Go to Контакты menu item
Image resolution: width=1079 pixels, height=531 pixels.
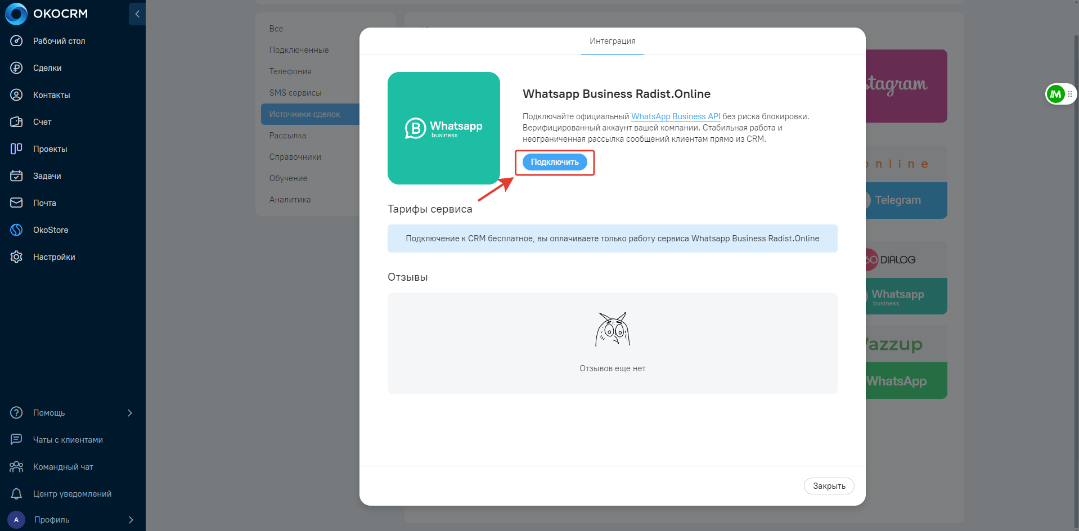coord(52,95)
